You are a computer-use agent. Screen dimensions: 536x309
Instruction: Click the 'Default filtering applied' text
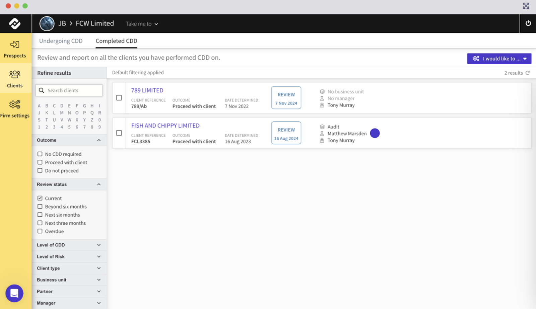click(138, 72)
